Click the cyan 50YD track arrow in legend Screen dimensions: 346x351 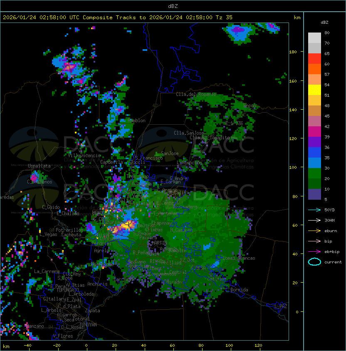point(314,210)
